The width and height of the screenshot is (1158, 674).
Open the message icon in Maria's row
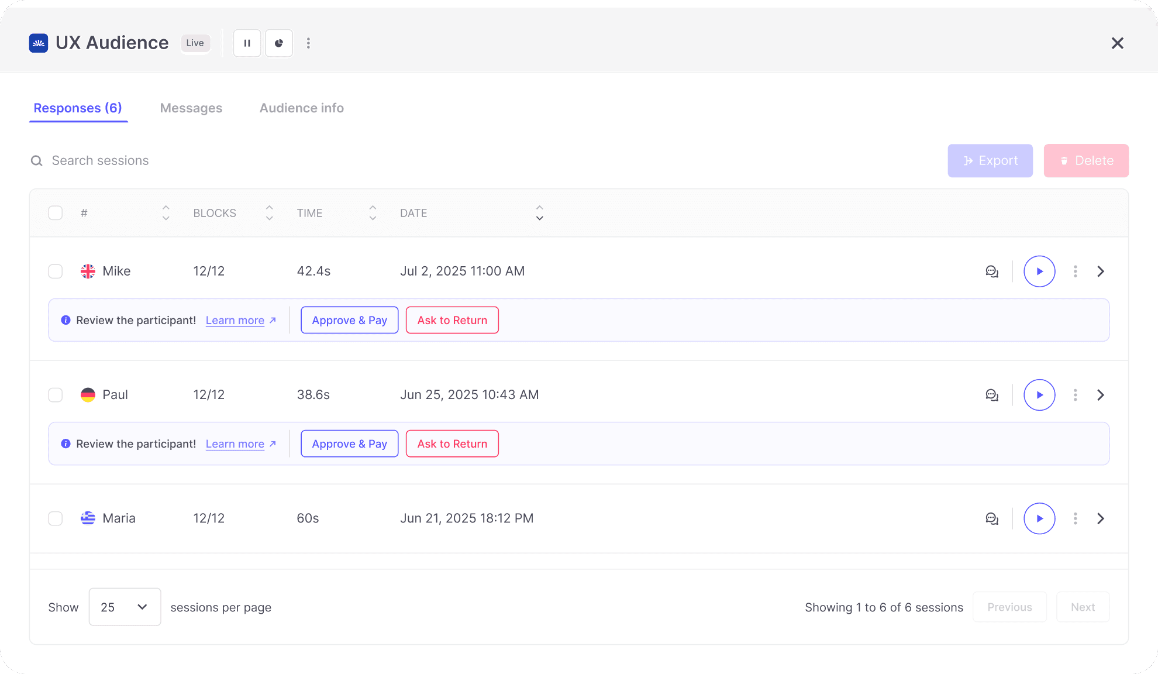point(992,518)
